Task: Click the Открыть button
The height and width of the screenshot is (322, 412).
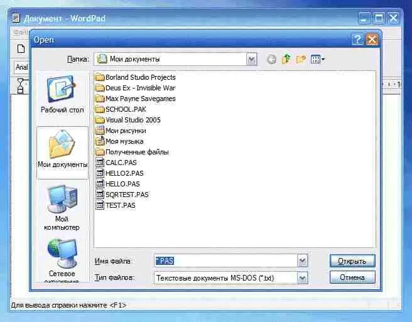Action: tap(352, 261)
